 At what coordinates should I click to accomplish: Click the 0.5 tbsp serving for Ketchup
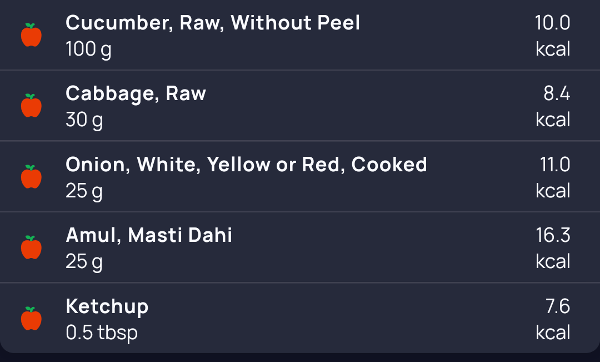[102, 333]
